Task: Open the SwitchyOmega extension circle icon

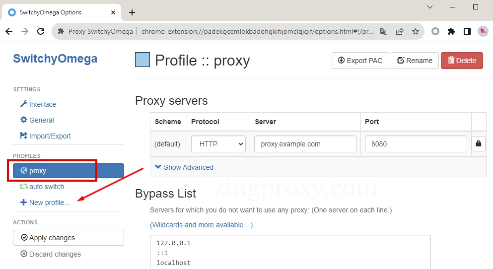Action: 435,31
